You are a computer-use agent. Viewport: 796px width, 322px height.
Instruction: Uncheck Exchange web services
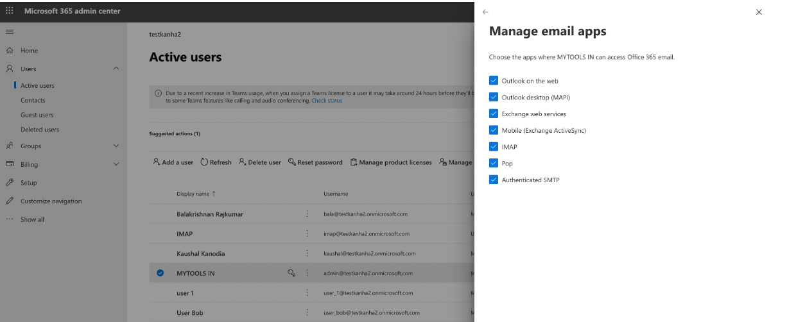coord(493,114)
